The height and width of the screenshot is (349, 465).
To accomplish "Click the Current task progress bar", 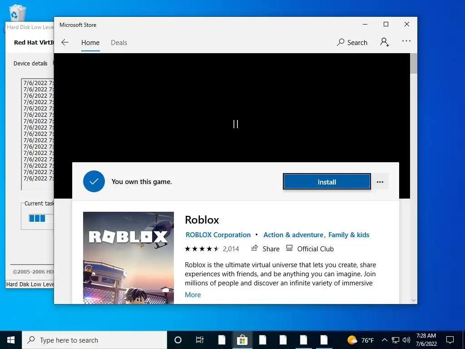I will pos(41,219).
